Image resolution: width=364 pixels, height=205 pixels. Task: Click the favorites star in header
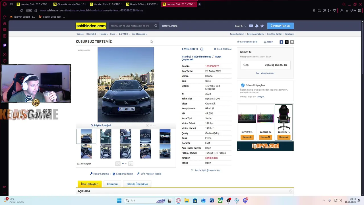pos(262,26)
